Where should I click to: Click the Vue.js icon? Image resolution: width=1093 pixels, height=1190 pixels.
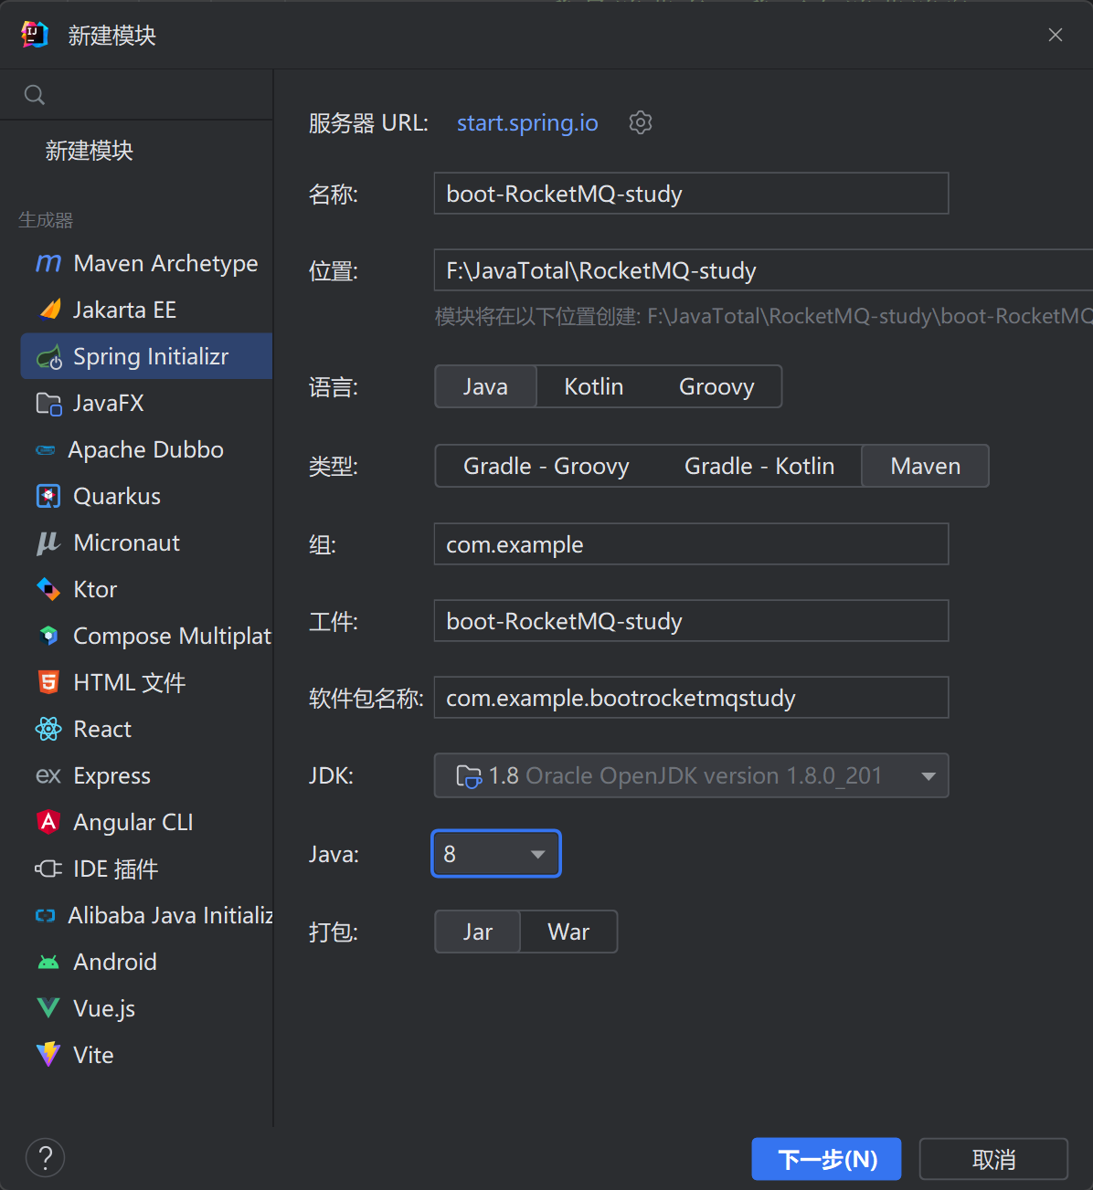48,1008
